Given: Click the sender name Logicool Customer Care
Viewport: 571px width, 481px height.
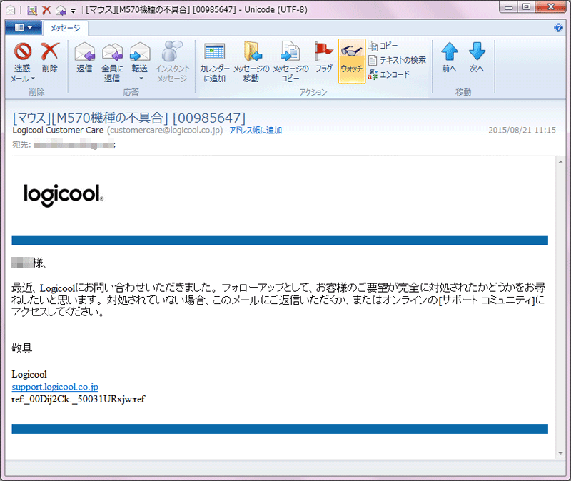Looking at the screenshot, I should point(58,131).
